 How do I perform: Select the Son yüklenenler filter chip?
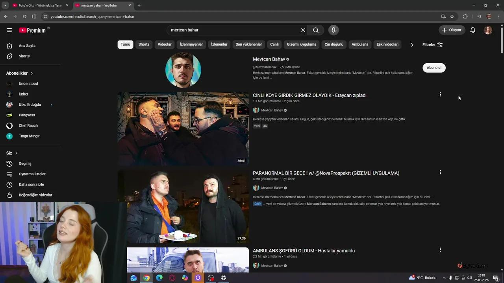point(249,44)
